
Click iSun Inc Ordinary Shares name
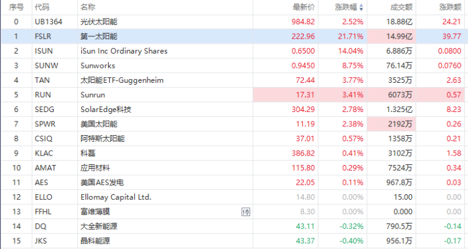124,51
